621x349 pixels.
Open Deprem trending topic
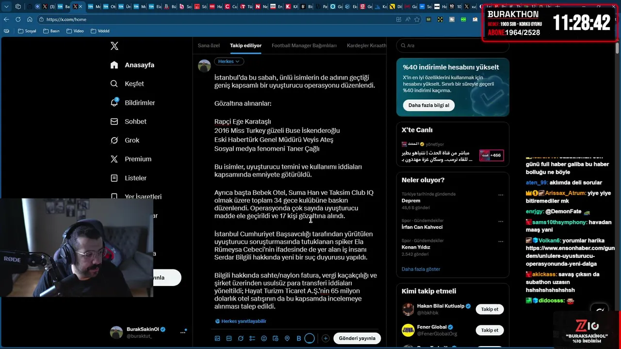tap(411, 201)
